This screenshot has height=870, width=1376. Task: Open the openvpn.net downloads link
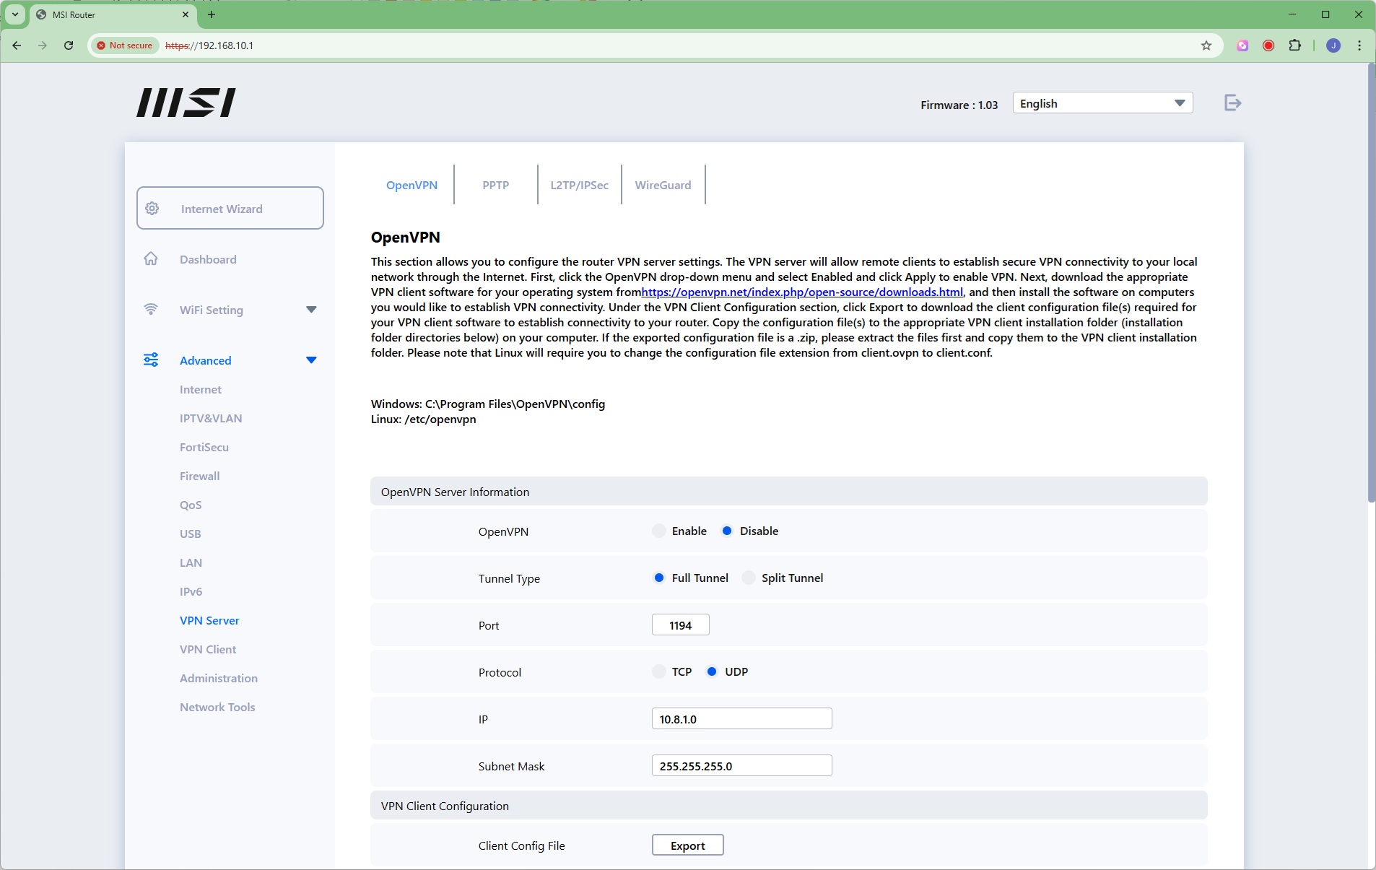(x=801, y=292)
